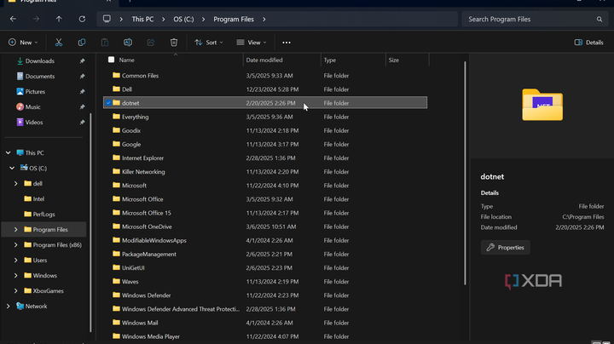Refresh the Program Files view
614x344 pixels.
click(82, 19)
